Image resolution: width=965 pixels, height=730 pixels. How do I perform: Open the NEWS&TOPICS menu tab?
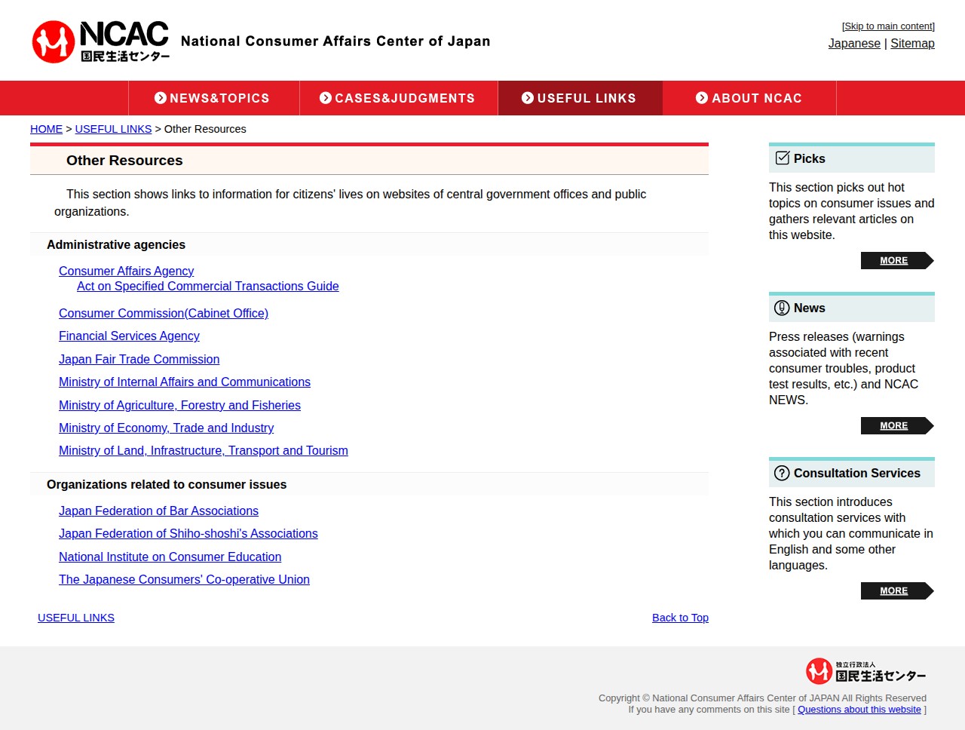coord(214,98)
